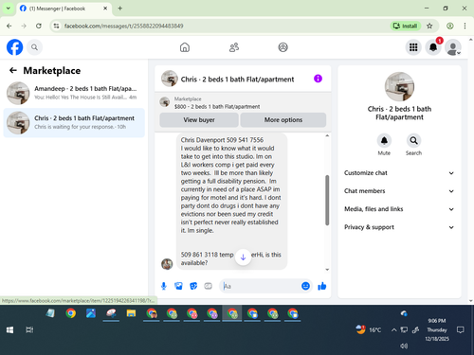
Task: Choose a sticker from the sticker icon
Action: (x=193, y=286)
